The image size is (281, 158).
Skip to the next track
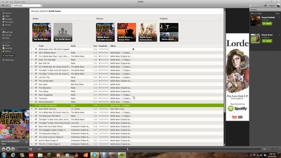[x=13, y=149]
